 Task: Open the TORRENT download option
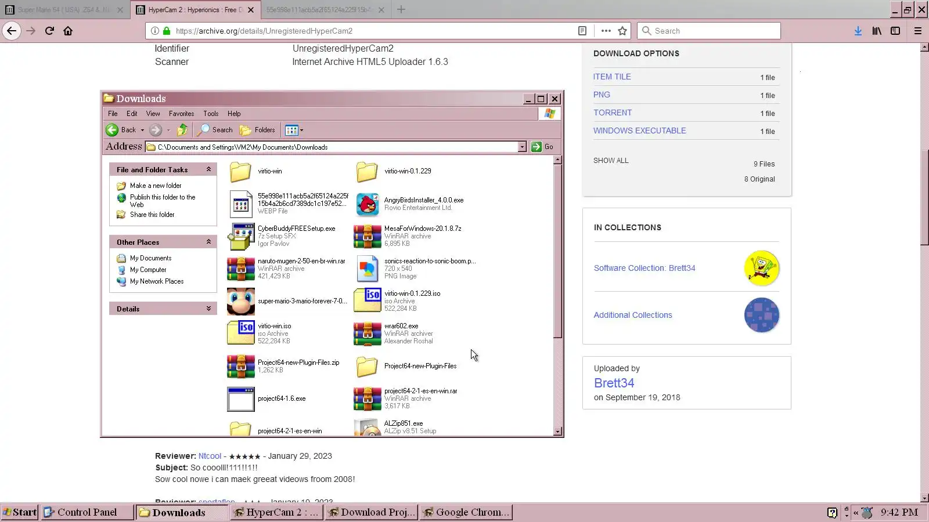613,113
